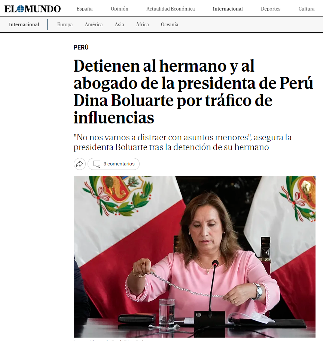The width and height of the screenshot is (323, 341).
Task: Open Actualidad Económica in top navigation
Action: click(x=171, y=9)
